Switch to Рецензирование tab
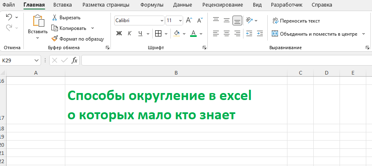The height and width of the screenshot is (166, 372). pyautogui.click(x=223, y=5)
